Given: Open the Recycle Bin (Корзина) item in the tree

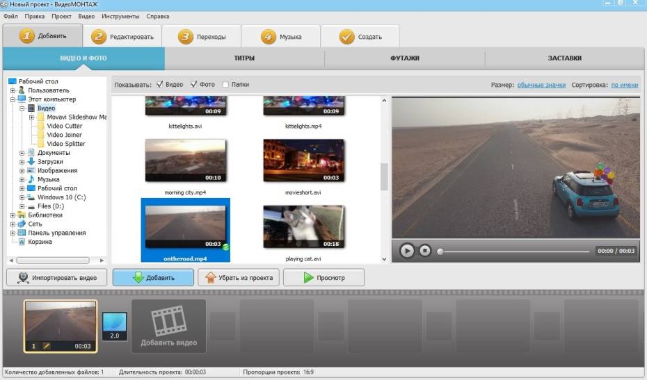Looking at the screenshot, I should 40,242.
